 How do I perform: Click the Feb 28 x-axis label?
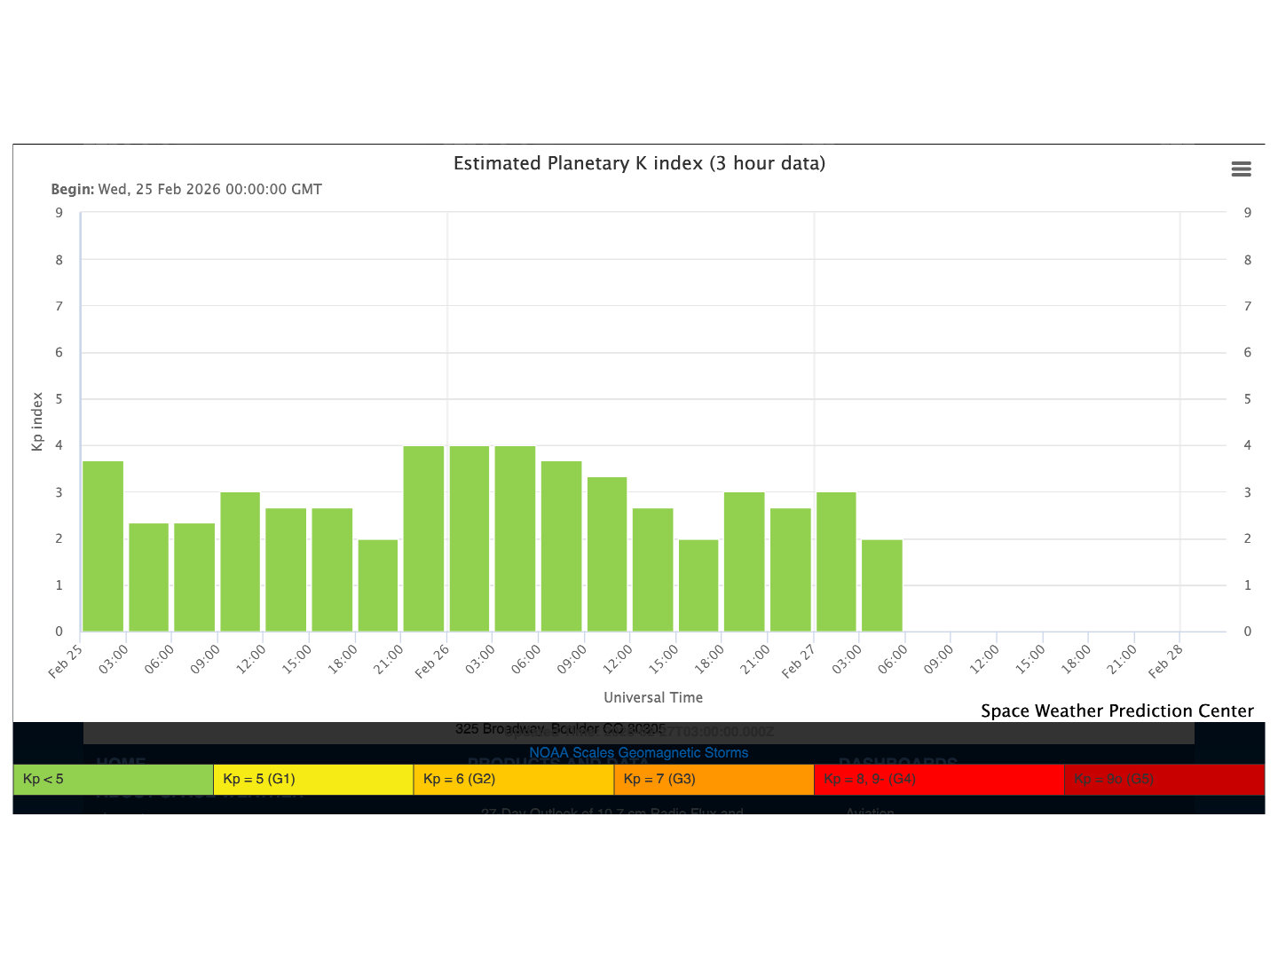pos(1165,662)
